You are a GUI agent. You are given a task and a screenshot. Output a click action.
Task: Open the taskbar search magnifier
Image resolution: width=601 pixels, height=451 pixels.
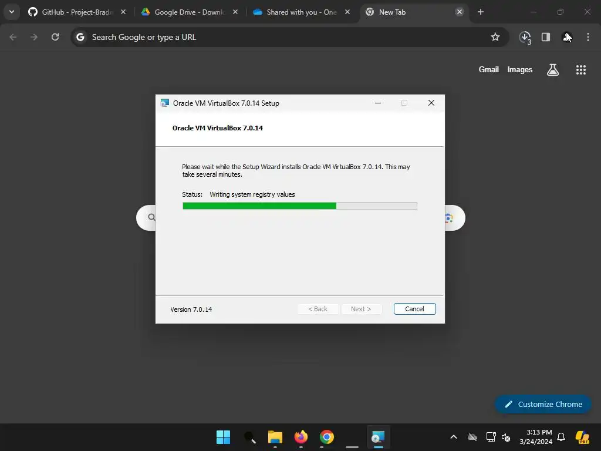coord(249,437)
